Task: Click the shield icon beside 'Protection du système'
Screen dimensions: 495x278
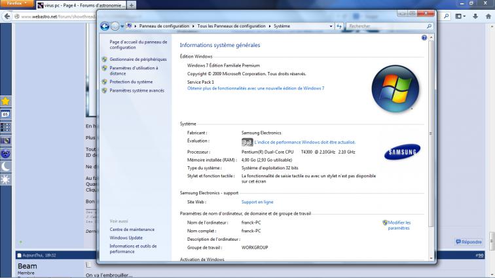Action: (105, 82)
